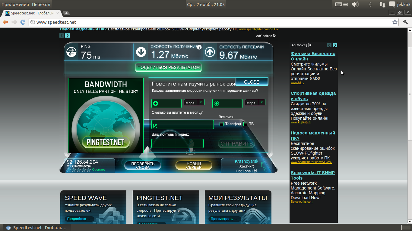Click the Bluetooth icon in system panel
The width and height of the screenshot is (412, 231).
(x=370, y=4)
